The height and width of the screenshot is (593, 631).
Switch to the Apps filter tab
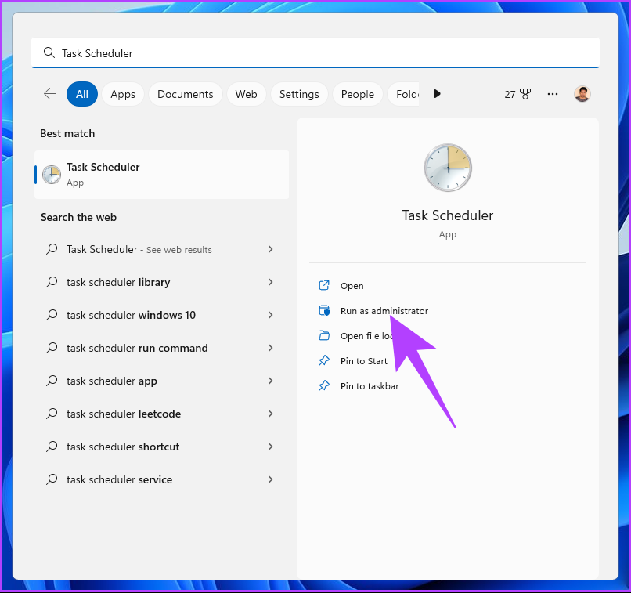(123, 94)
